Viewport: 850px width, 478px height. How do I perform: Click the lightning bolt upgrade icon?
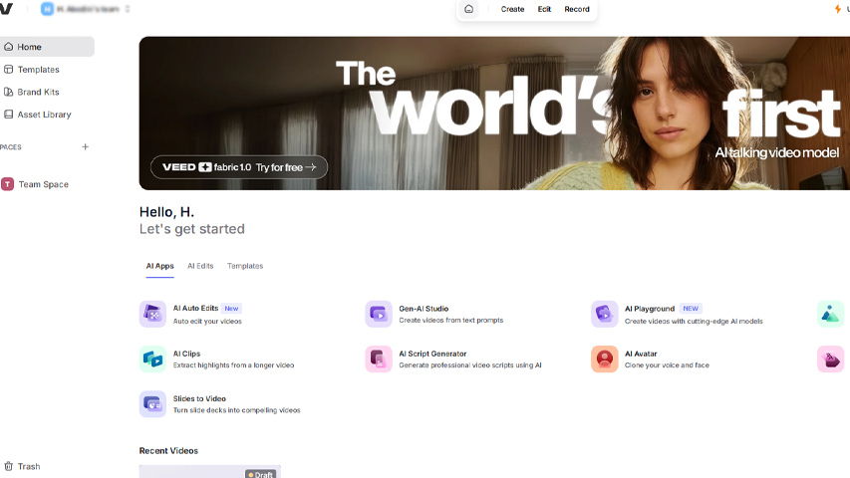(837, 9)
